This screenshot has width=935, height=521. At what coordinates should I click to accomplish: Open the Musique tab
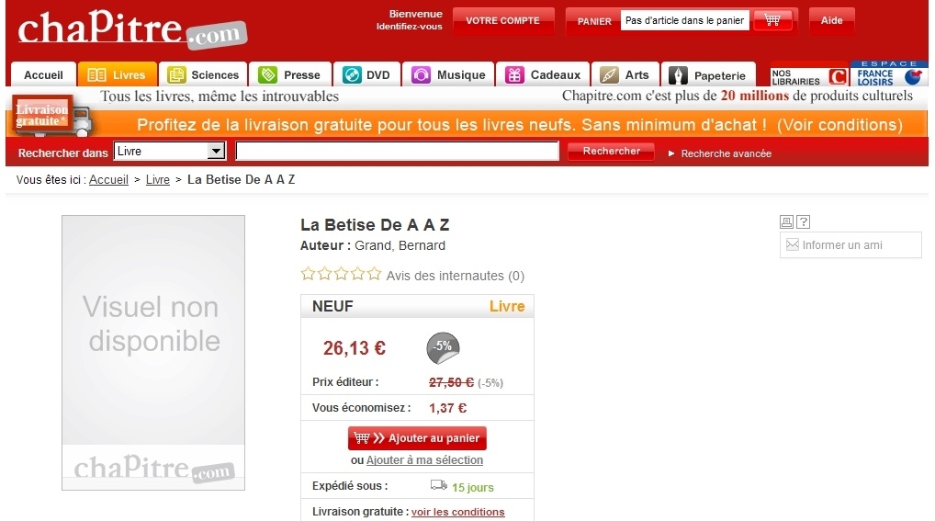[448, 74]
